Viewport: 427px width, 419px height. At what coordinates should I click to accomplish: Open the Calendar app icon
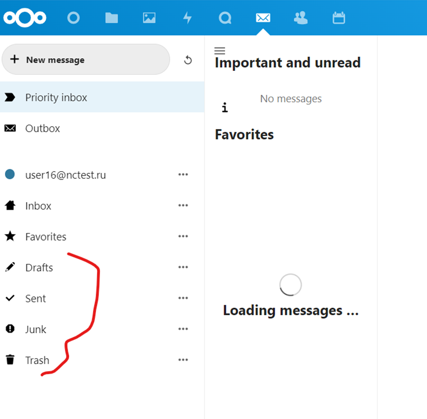(x=339, y=18)
